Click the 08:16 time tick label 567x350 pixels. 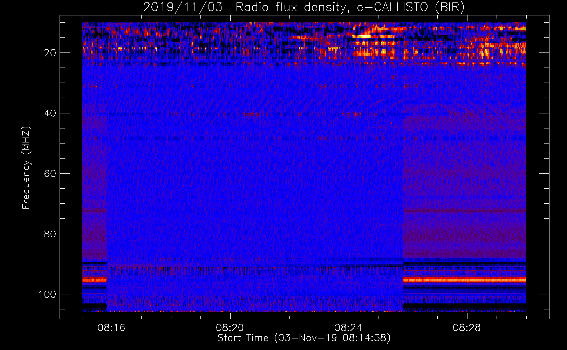pos(111,328)
